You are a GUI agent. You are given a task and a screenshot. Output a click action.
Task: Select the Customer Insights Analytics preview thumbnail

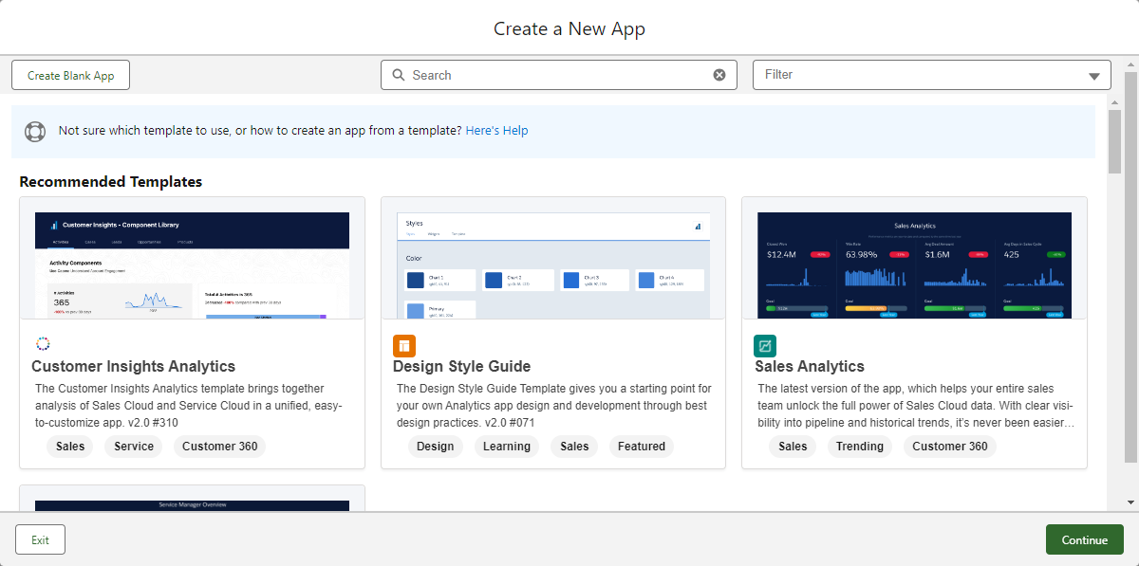tap(192, 265)
